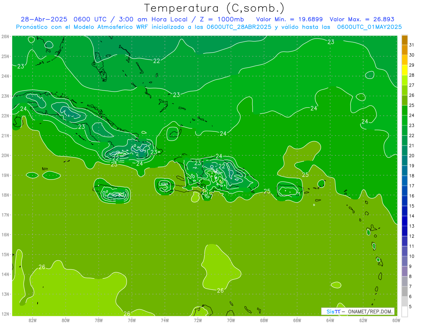Pick the lime green swatch between 27 and 28
This screenshot has width=421, height=325.
coord(405,80)
